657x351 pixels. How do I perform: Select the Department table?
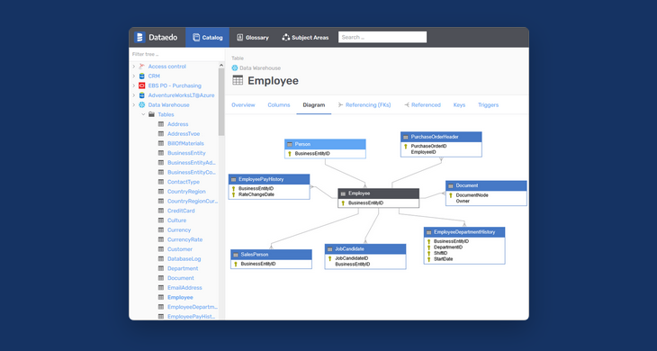tap(183, 268)
